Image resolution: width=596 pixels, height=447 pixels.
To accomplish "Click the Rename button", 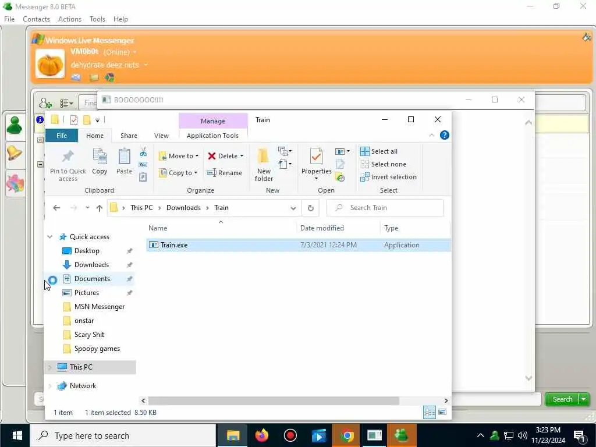I will (225, 173).
